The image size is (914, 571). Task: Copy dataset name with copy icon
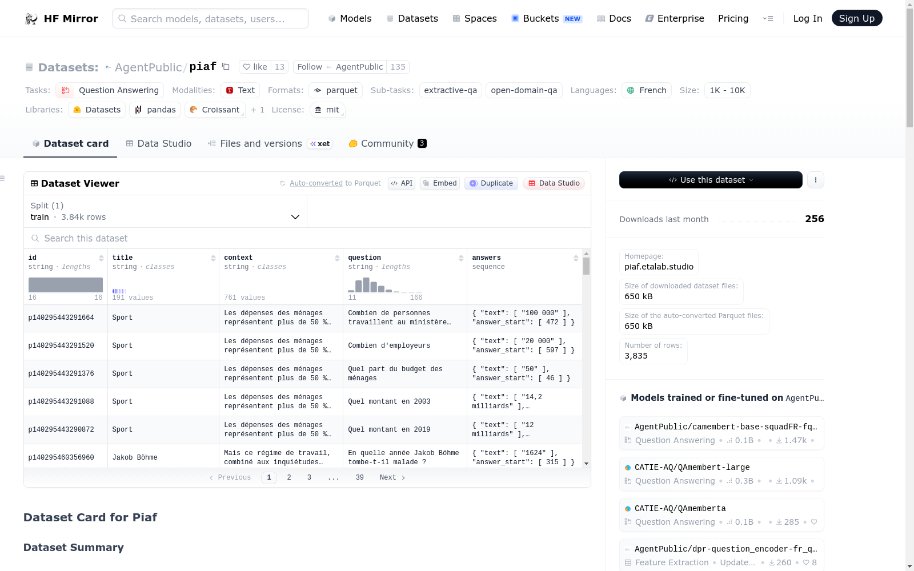(226, 66)
